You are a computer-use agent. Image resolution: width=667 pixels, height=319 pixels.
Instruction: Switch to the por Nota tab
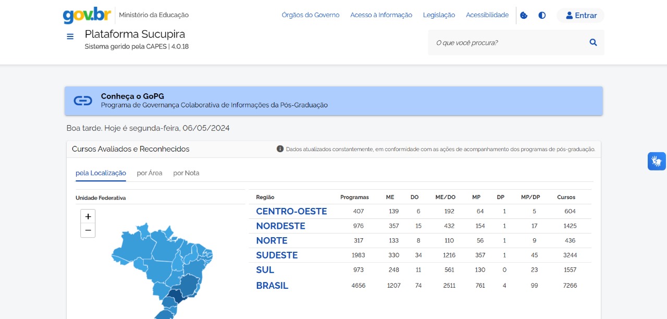click(186, 173)
